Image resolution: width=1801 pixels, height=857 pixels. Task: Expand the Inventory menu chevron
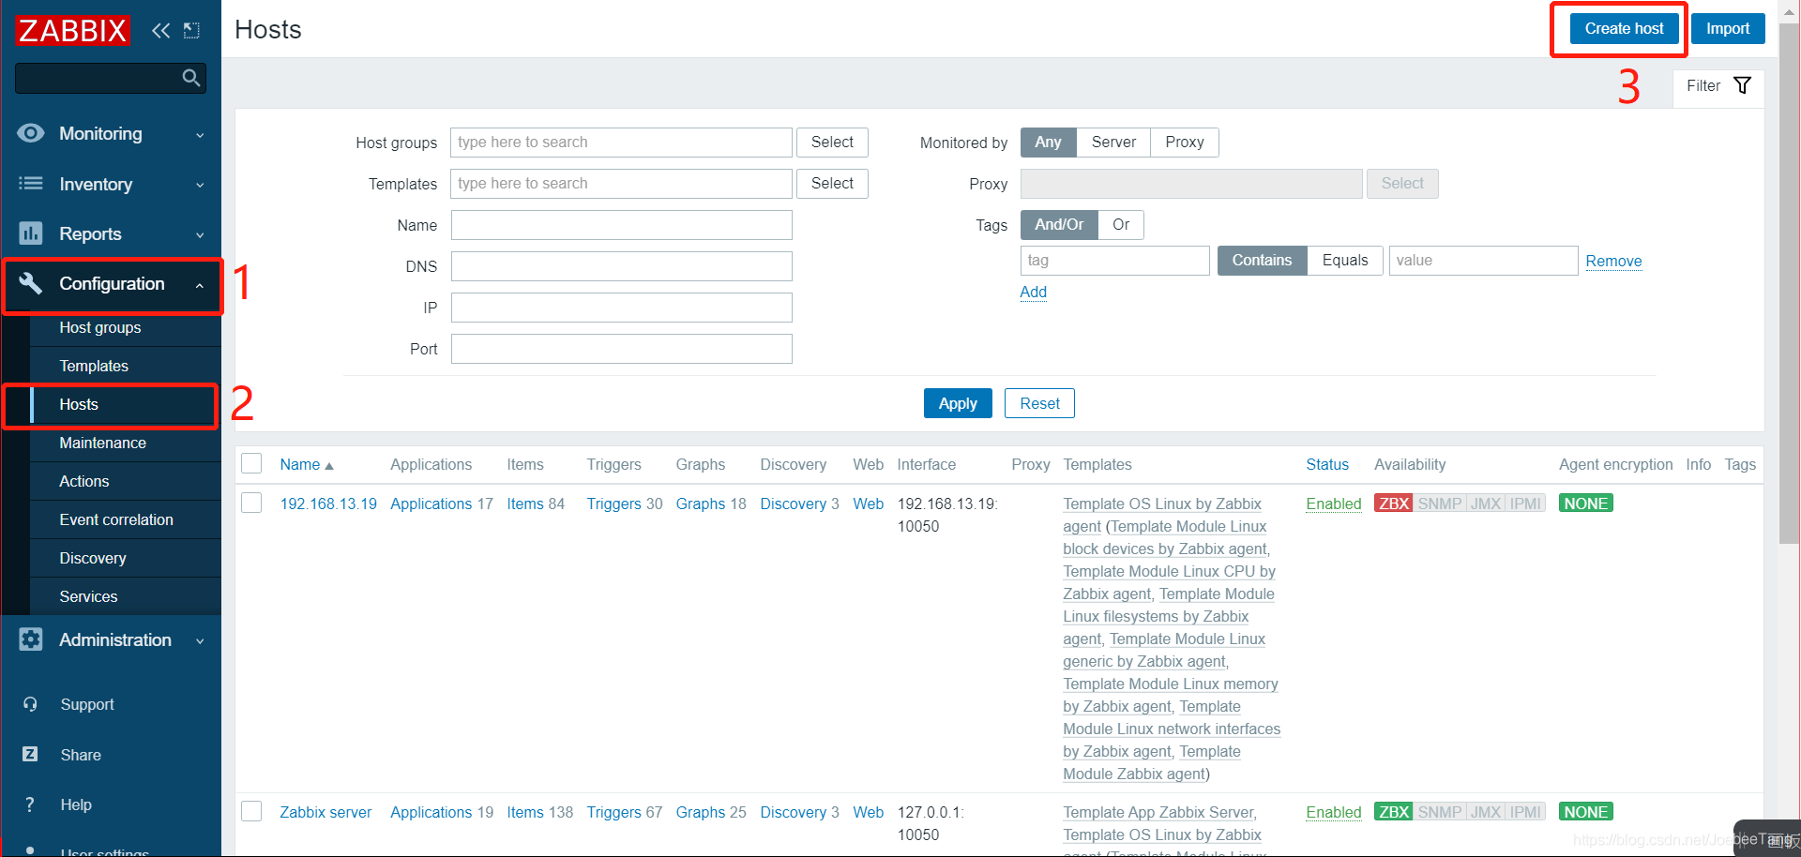point(200,186)
